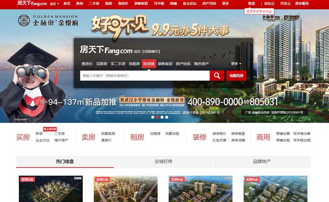Open the first hot property thumbnail

click(51, 189)
